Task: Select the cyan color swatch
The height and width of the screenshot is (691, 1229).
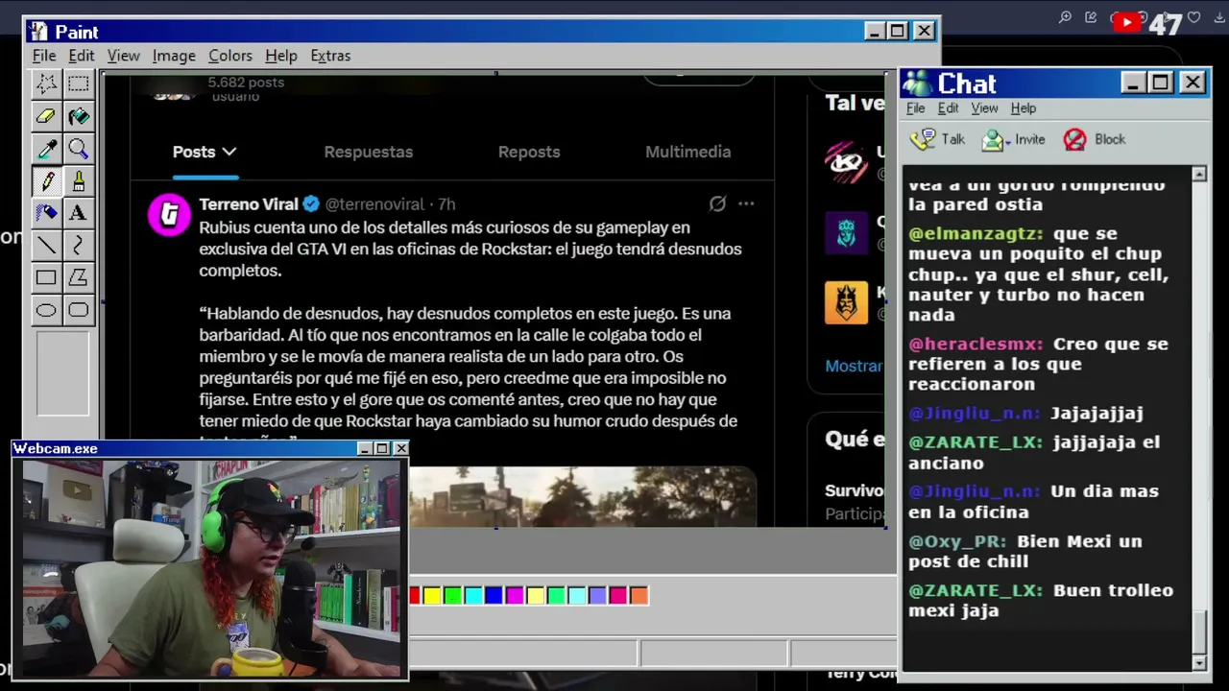Action: click(x=473, y=596)
